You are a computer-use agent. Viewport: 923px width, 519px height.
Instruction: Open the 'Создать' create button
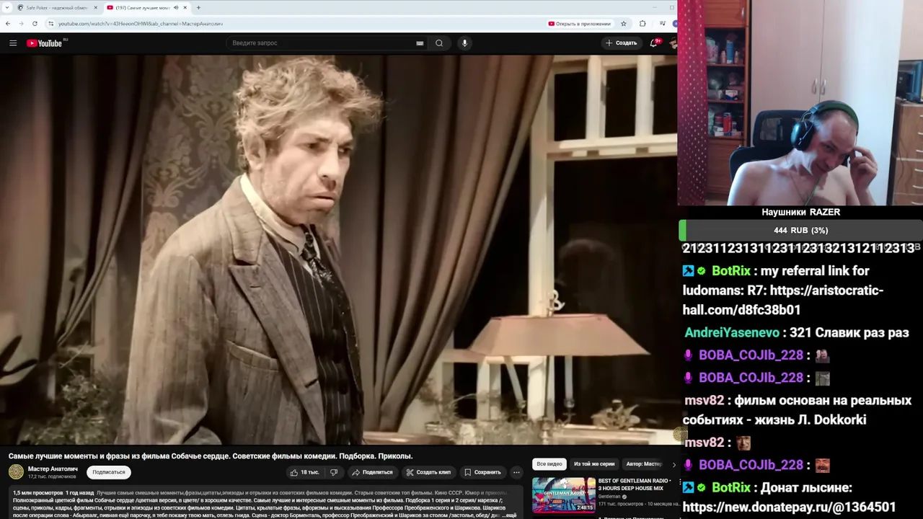point(622,43)
